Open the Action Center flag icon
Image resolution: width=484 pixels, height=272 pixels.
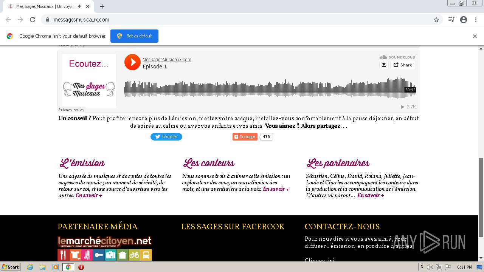pyautogui.click(x=447, y=267)
